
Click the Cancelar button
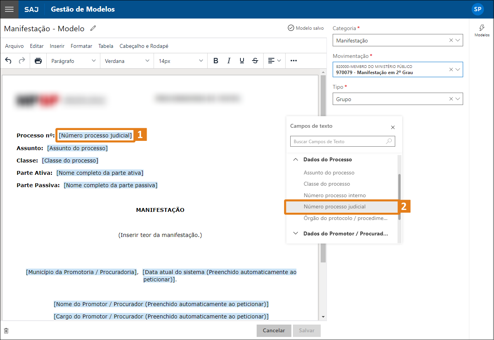(274, 331)
